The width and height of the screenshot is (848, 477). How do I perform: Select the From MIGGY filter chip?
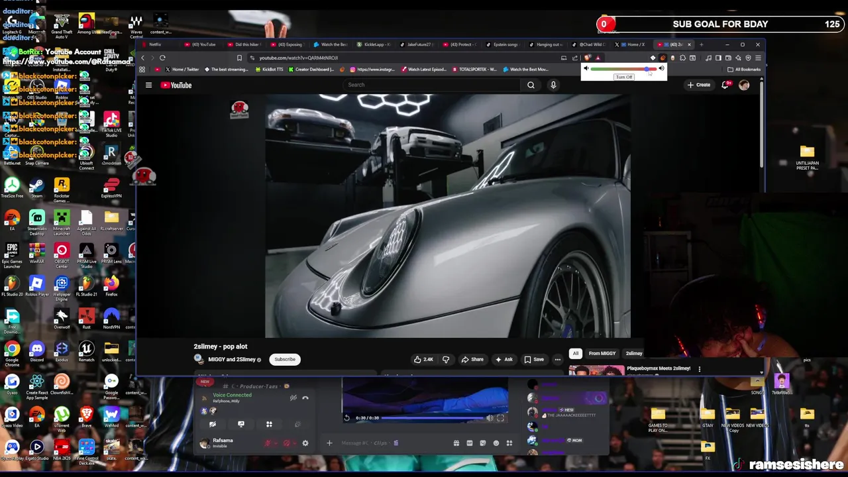(x=602, y=354)
